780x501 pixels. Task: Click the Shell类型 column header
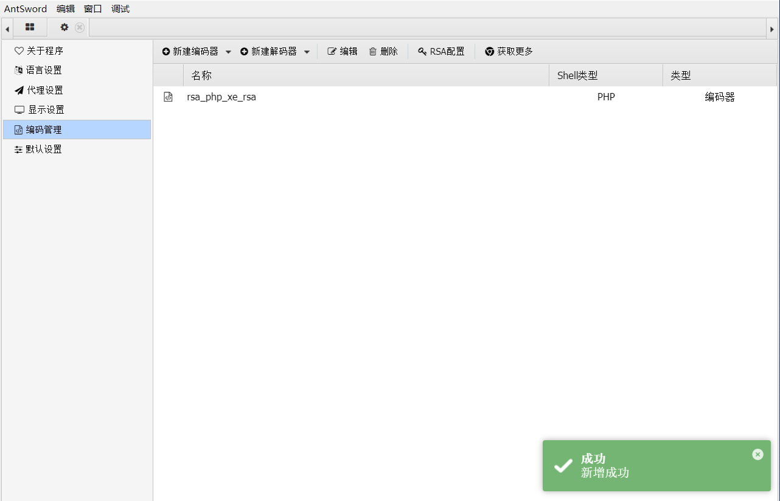[605, 75]
